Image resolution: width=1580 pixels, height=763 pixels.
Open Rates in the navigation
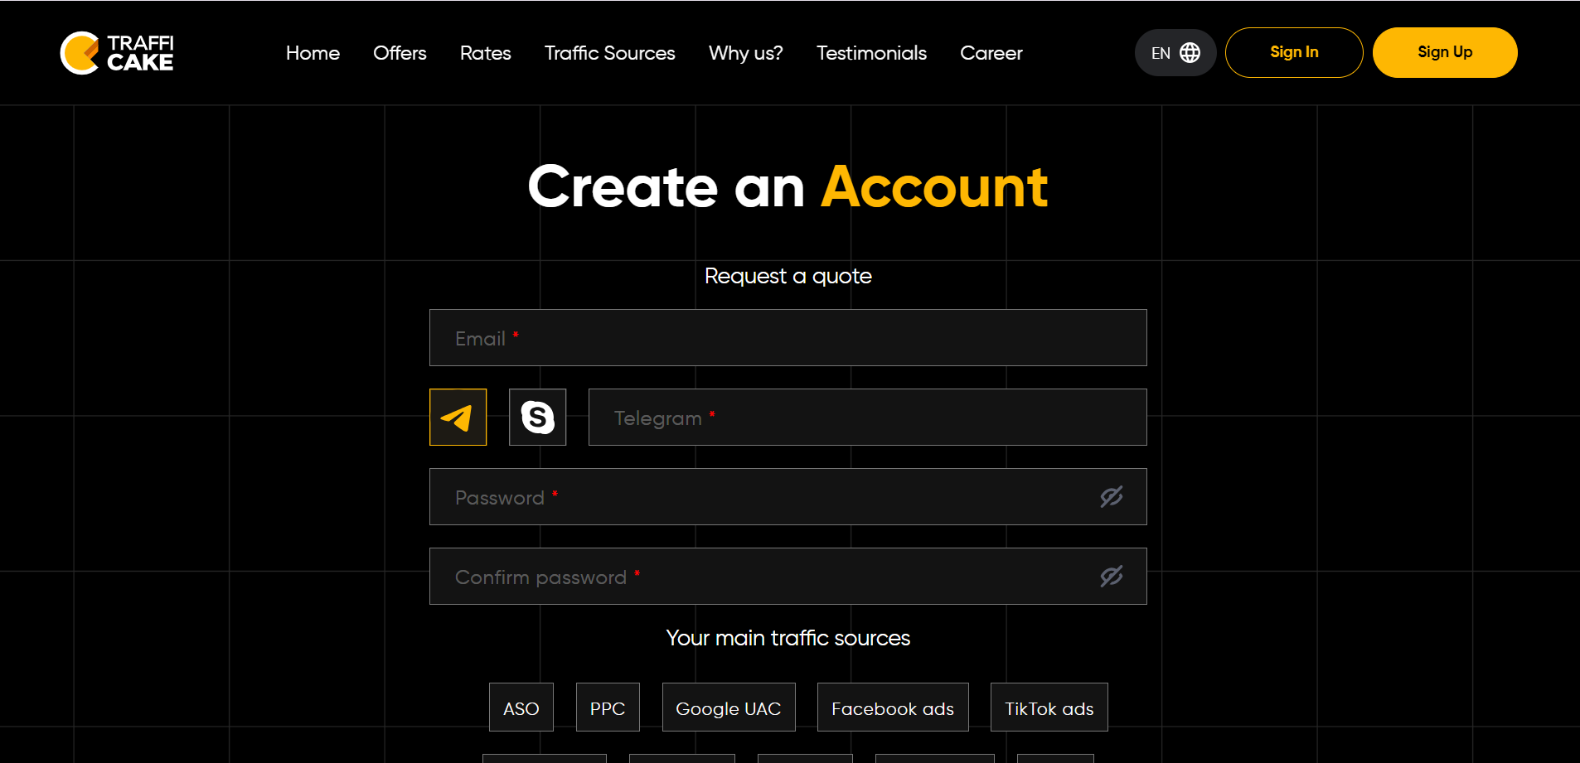(485, 53)
